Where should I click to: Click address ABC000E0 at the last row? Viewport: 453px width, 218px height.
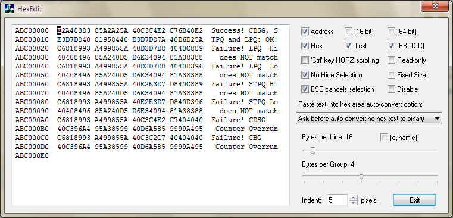click(32, 156)
